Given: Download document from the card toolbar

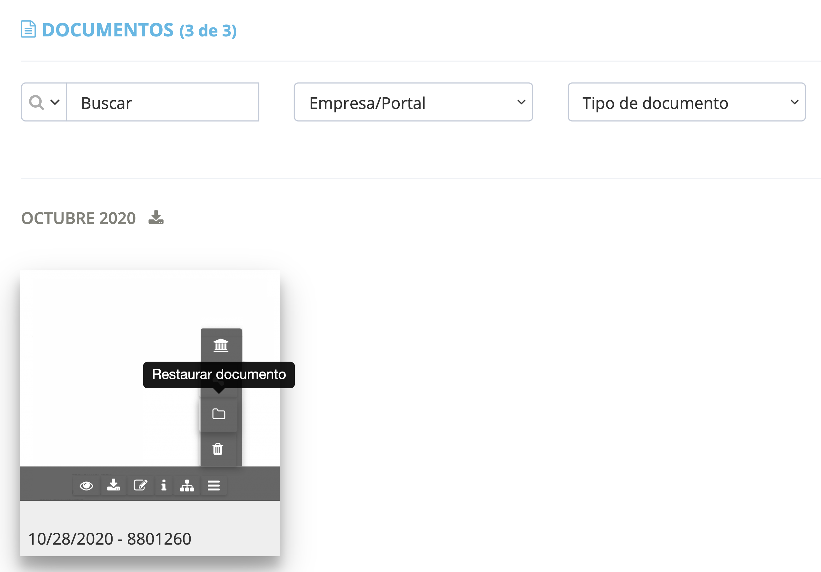Looking at the screenshot, I should pyautogui.click(x=113, y=485).
